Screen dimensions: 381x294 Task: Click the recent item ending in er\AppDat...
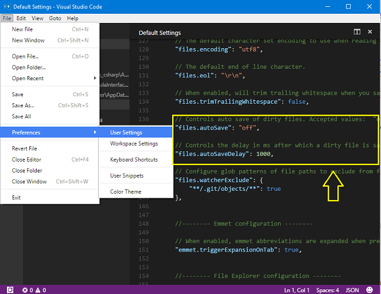pyautogui.click(x=114, y=95)
